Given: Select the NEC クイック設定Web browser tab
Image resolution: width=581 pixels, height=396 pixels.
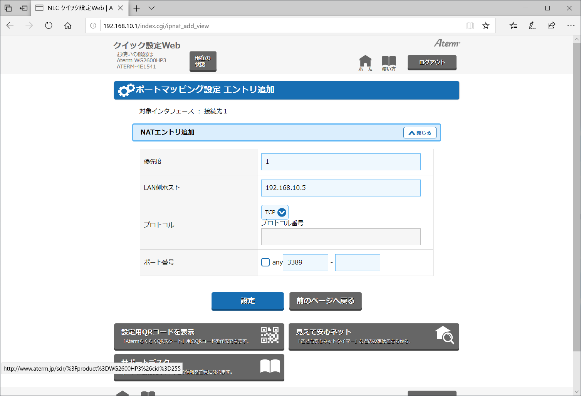Looking at the screenshot, I should (77, 8).
